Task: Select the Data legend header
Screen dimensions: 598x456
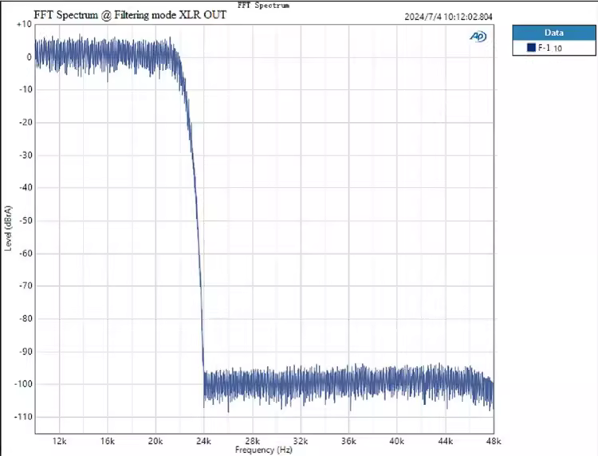Action: coord(553,33)
